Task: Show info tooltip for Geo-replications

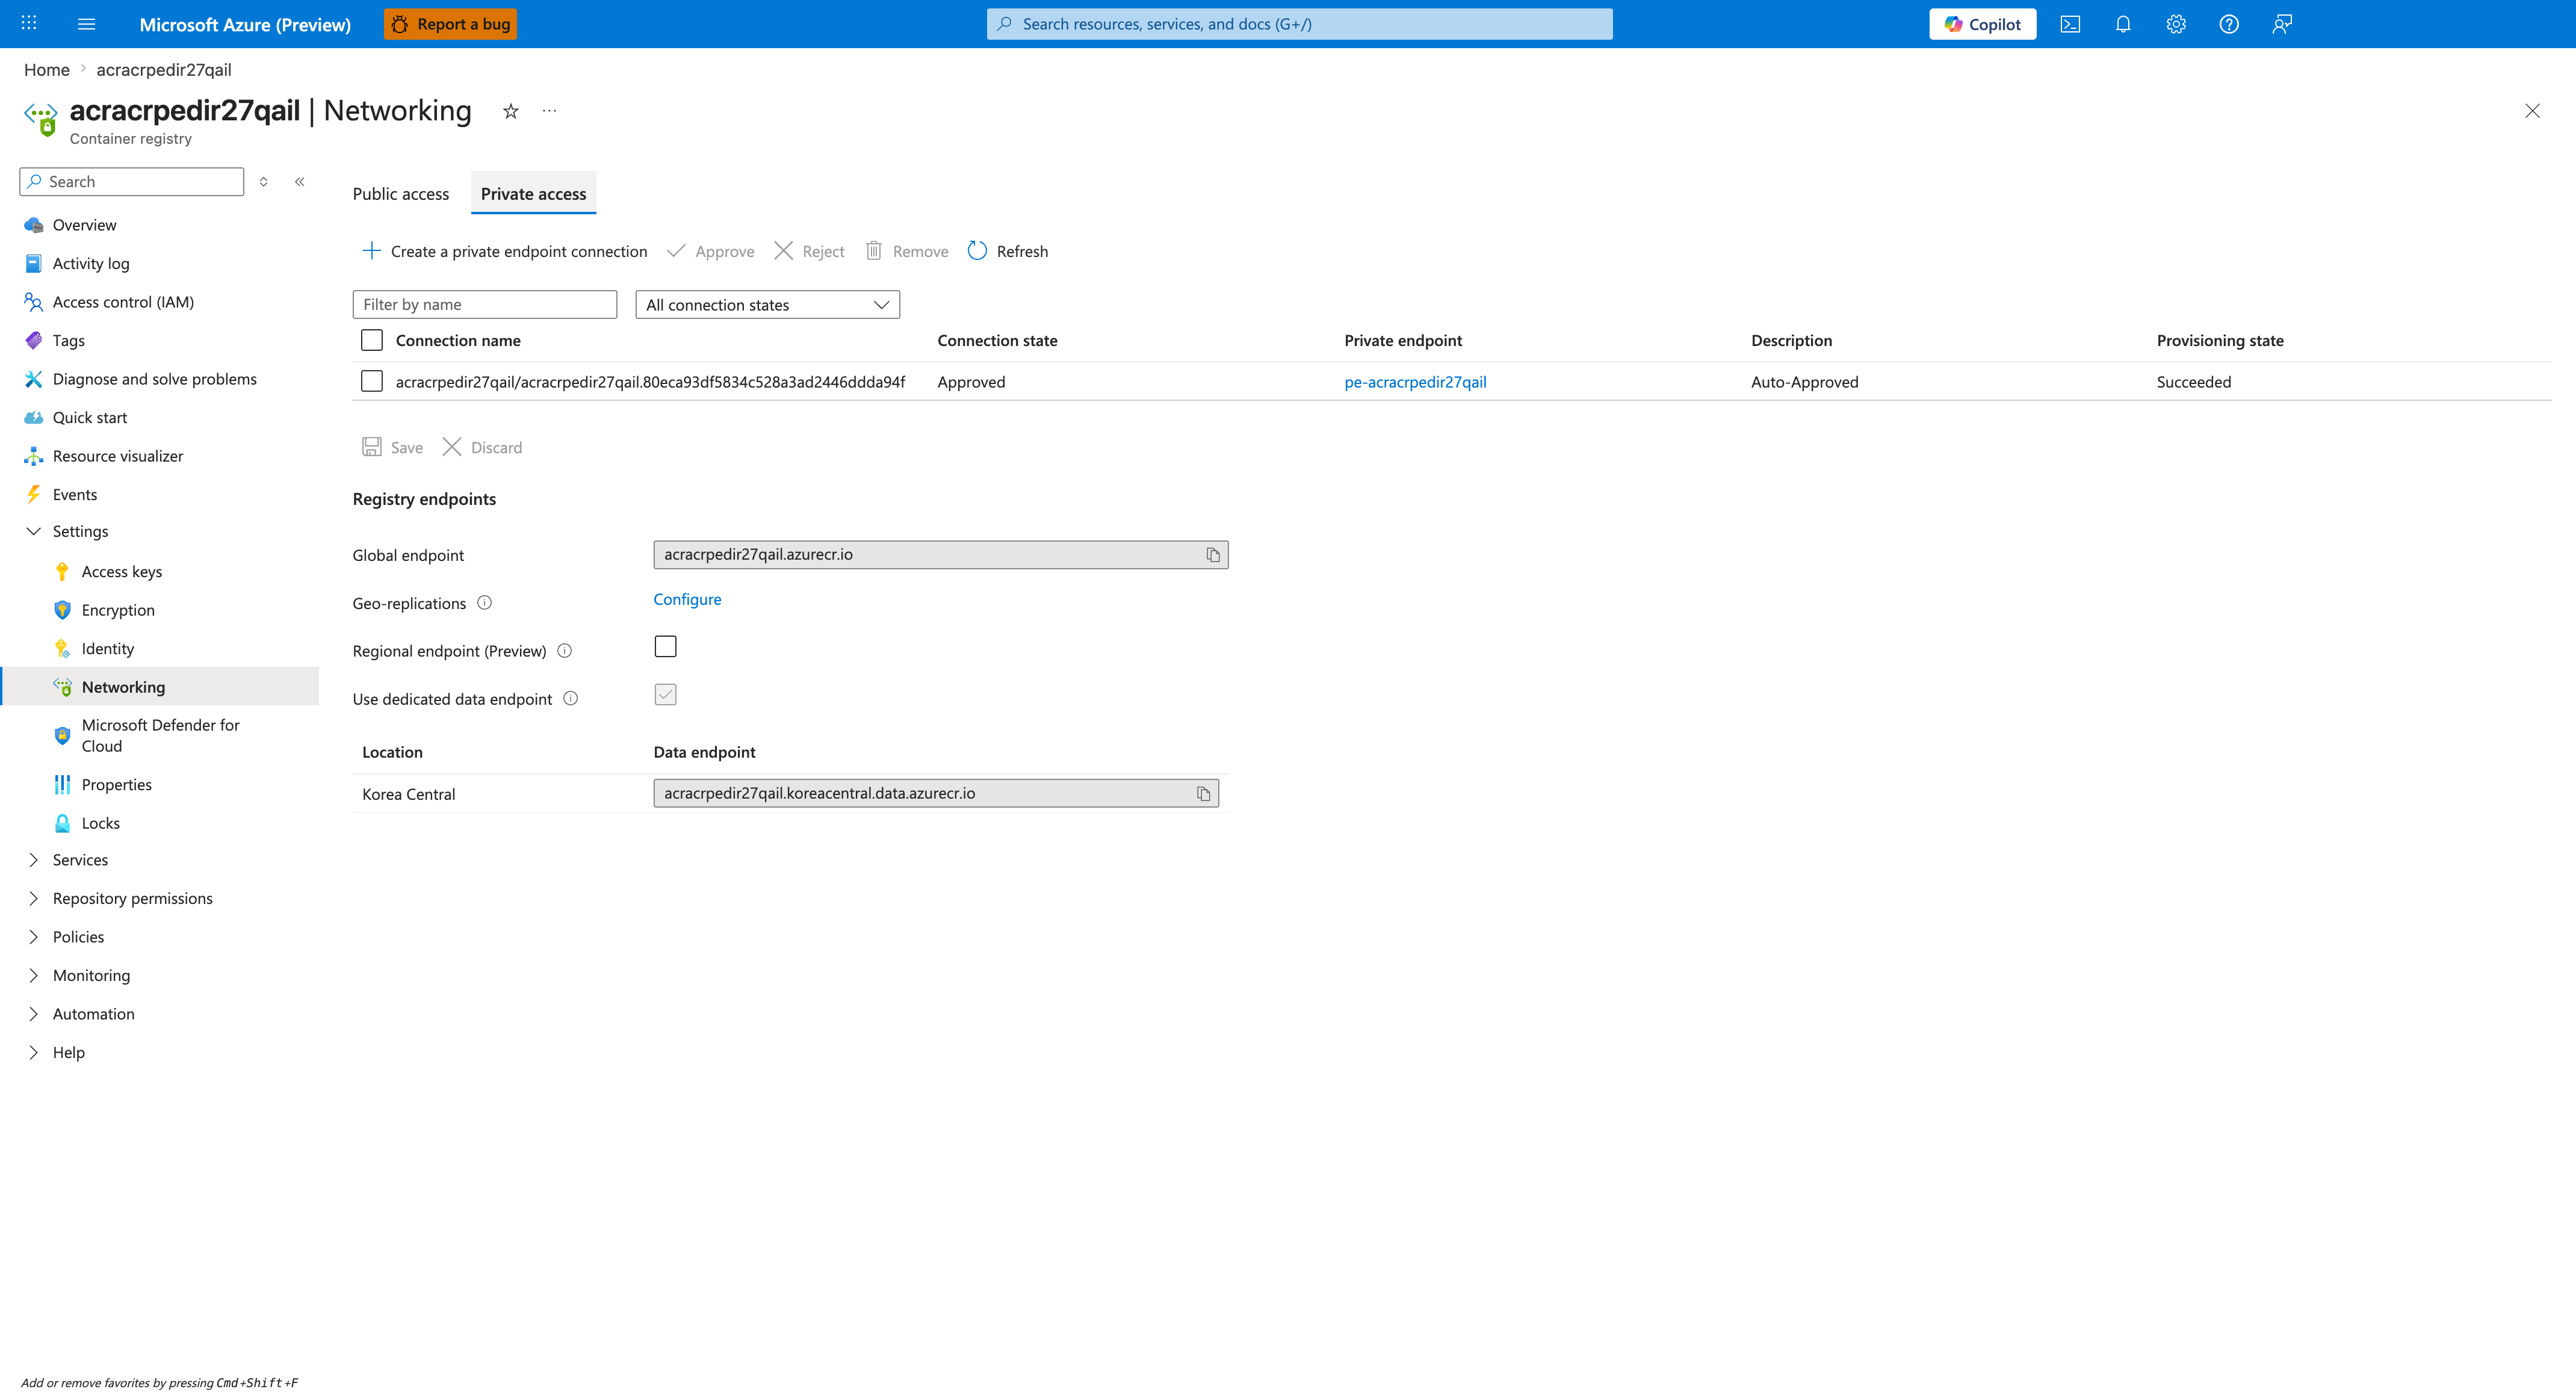Action: point(485,603)
